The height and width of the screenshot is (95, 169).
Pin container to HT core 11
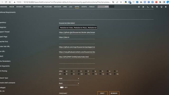86,74
